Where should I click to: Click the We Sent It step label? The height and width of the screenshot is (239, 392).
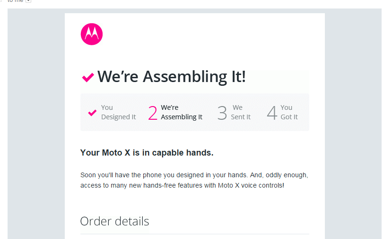[x=241, y=112]
